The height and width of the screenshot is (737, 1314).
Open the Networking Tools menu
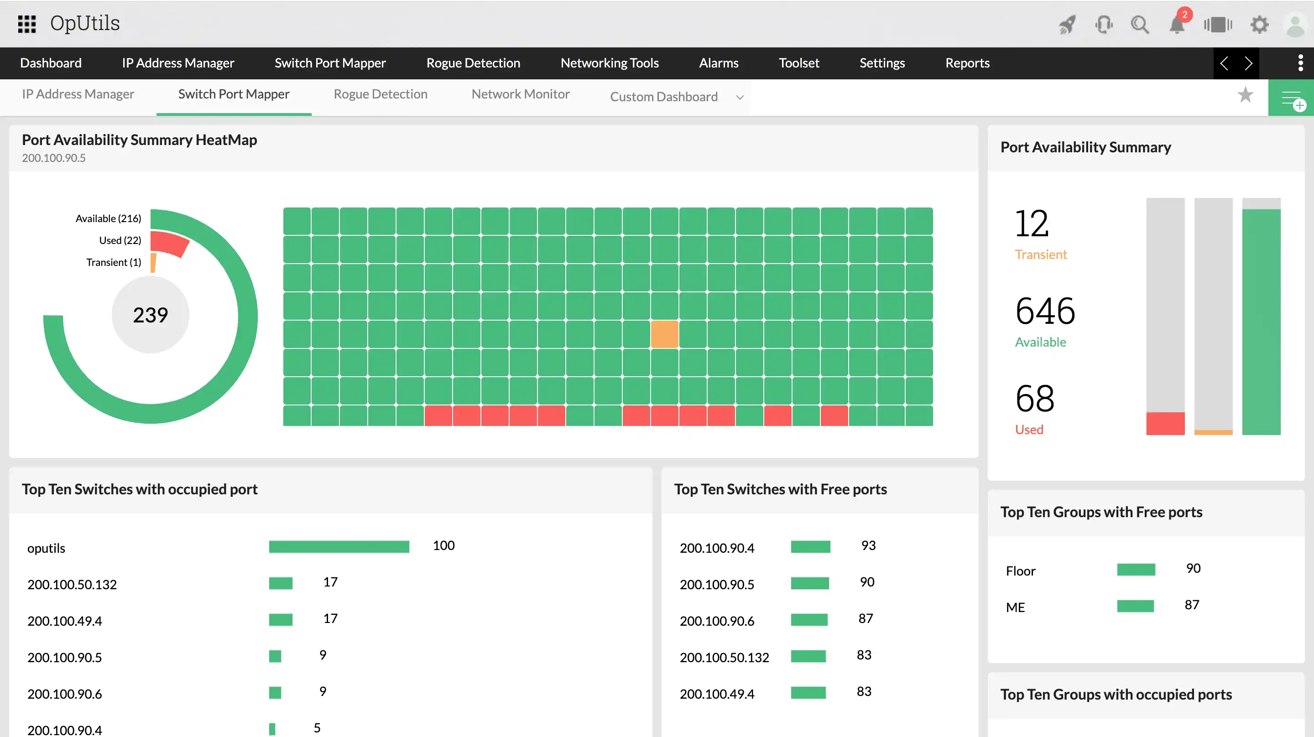[610, 63]
